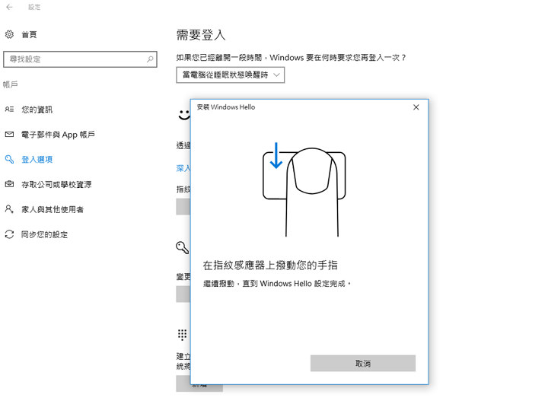This screenshot has height=407, width=548.
Task: Open 存取公司或學校資源
Action: point(56,184)
